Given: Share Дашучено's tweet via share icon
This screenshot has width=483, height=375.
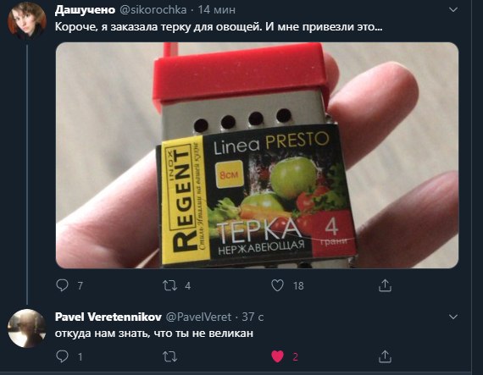Looking at the screenshot, I should [x=385, y=285].
